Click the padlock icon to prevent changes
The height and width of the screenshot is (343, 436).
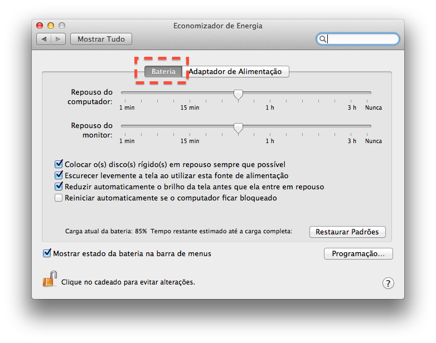pyautogui.click(x=50, y=279)
